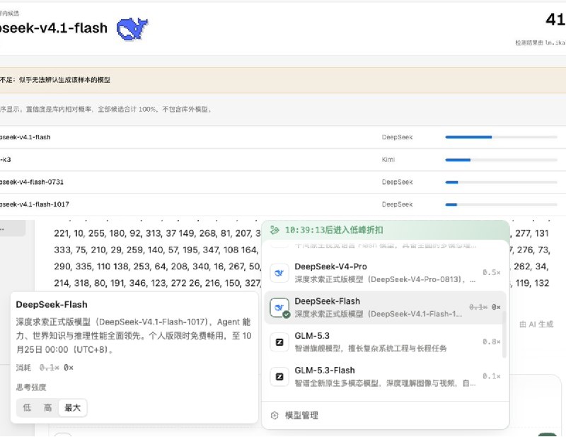Click the DeepSeek-Flash model icon with checkmark
Screen dimensions: 566x437
[279, 308]
